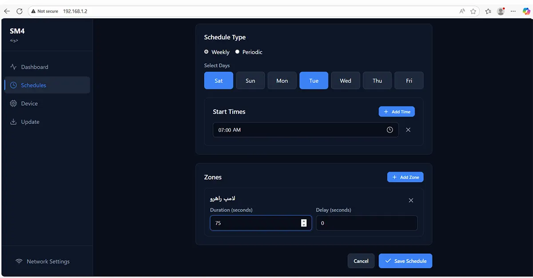Click the browser refresh icon
The height and width of the screenshot is (278, 533).
pyautogui.click(x=19, y=11)
